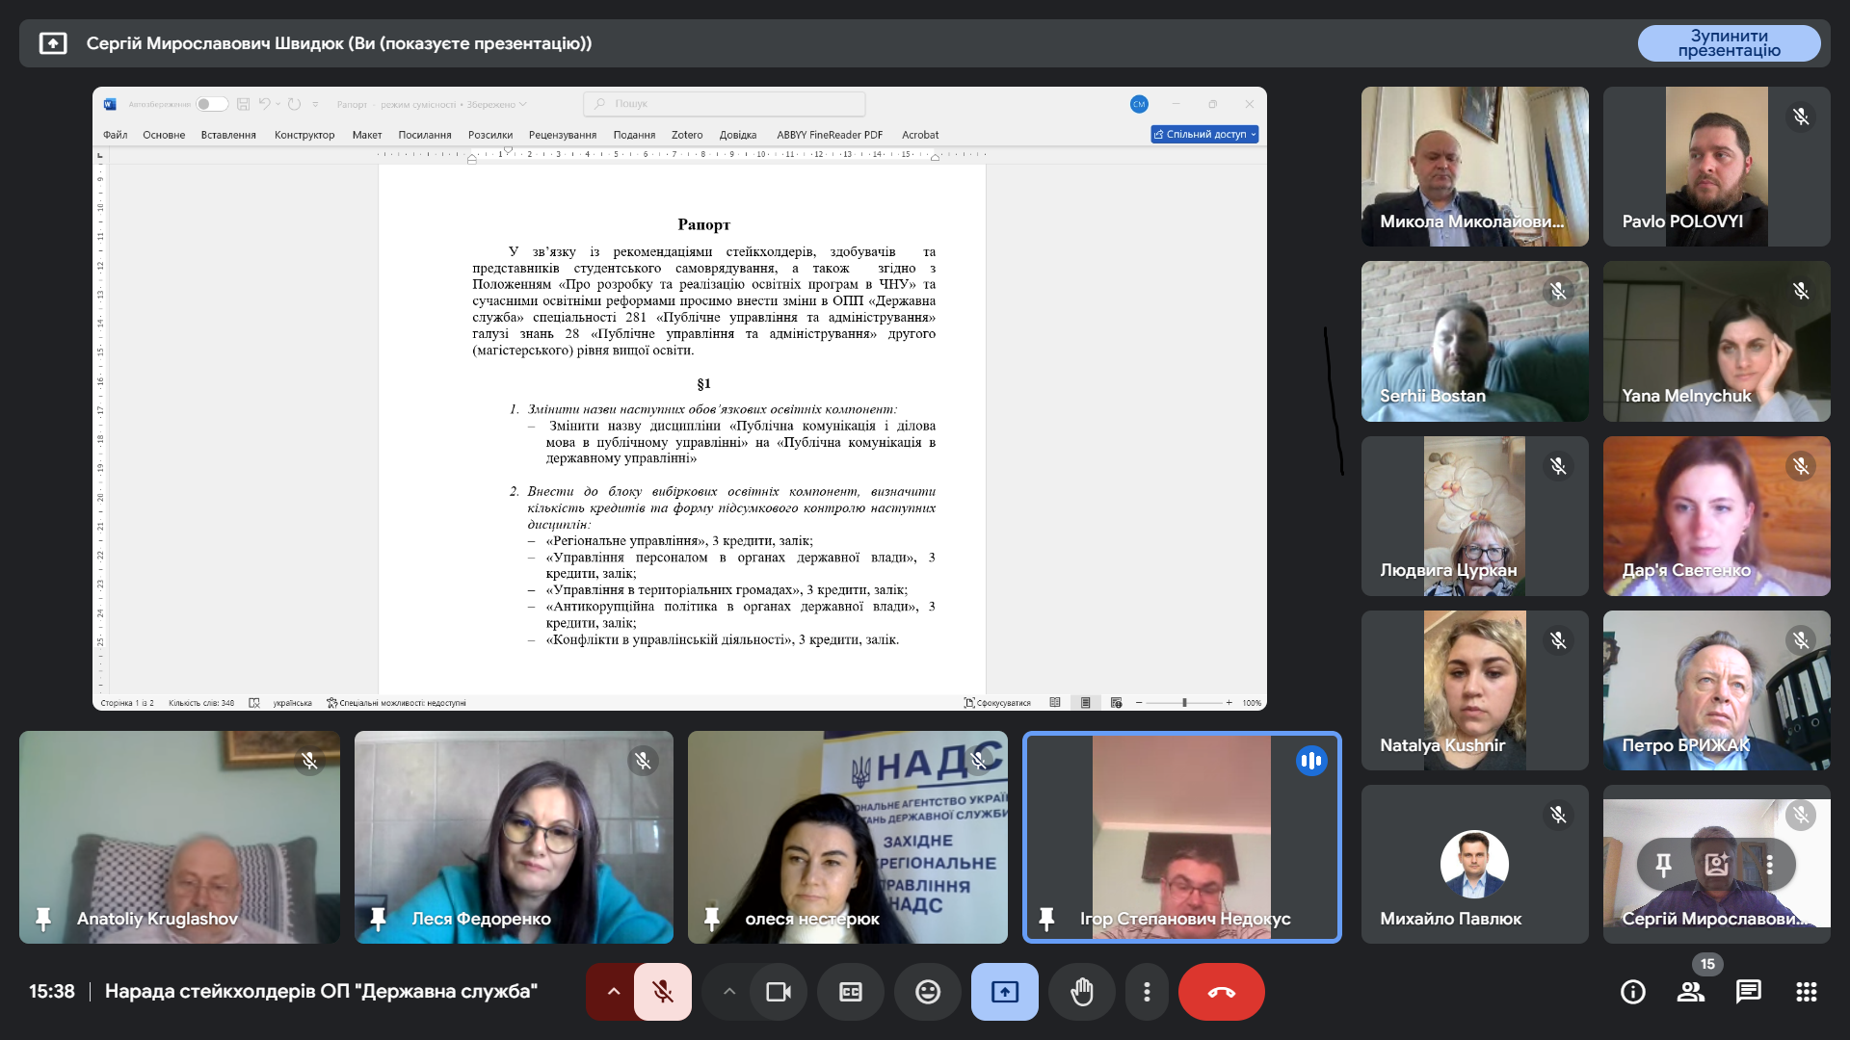Open the Довідка ribbon tab
This screenshot has height=1040, width=1850.
(738, 135)
